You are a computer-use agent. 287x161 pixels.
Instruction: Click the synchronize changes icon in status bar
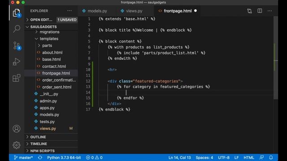click(40, 157)
